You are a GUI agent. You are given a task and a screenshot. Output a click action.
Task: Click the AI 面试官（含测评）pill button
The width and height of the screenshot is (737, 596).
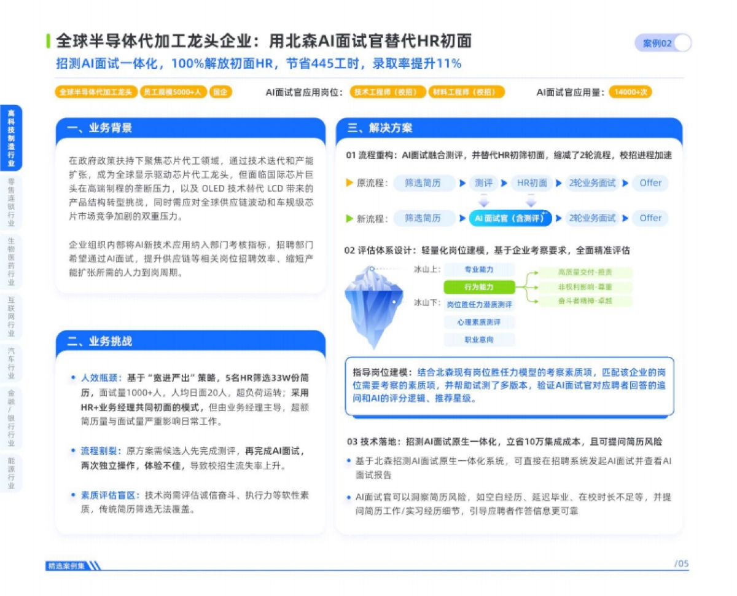coord(510,218)
